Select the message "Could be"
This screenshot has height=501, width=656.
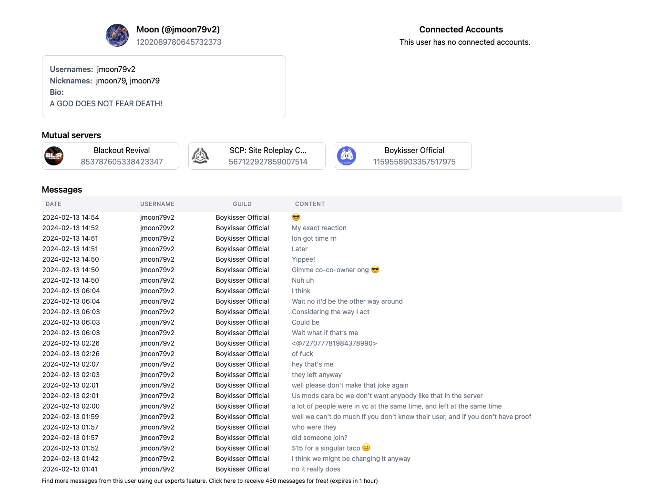306,322
